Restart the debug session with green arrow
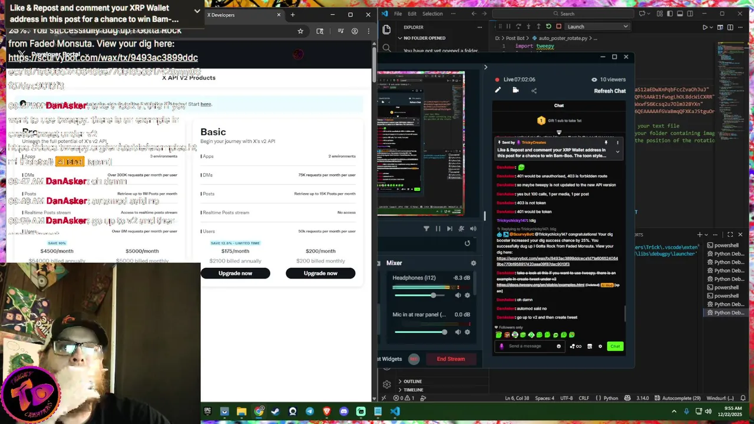 click(x=548, y=26)
